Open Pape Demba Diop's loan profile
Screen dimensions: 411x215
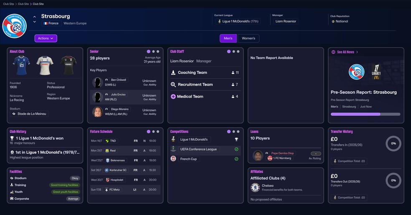pos(282,153)
